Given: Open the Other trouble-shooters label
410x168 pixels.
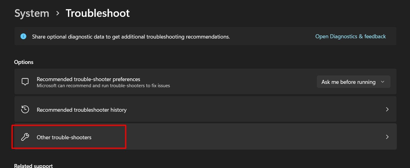Looking at the screenshot, I should pos(64,137).
